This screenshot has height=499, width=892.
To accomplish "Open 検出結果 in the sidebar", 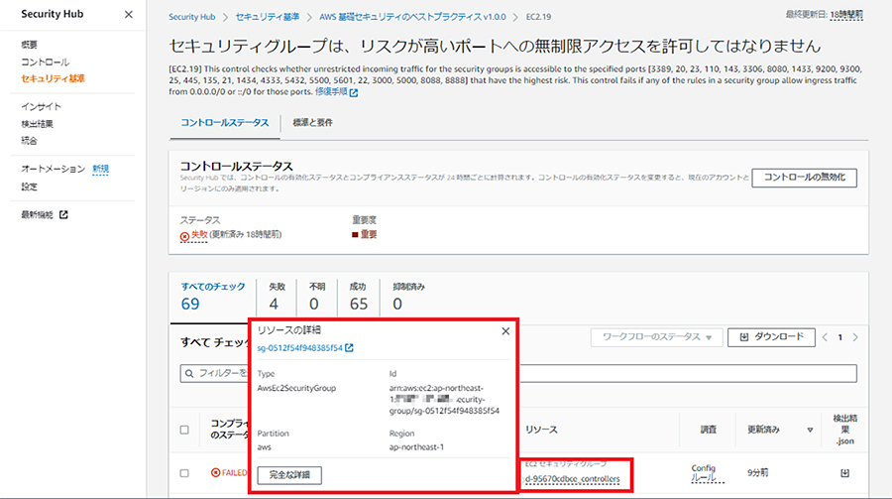I will click(37, 124).
